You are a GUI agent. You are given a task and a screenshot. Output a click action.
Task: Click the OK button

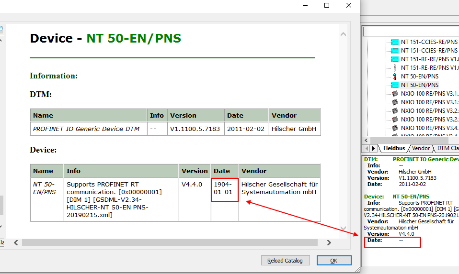point(334,261)
